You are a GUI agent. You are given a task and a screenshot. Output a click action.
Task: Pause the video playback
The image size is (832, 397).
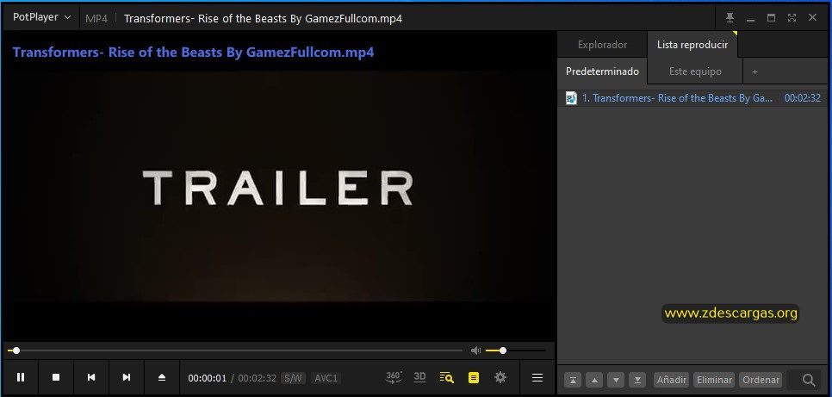coord(21,377)
